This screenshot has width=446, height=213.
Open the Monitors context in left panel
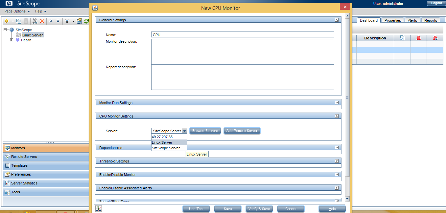tap(45, 148)
